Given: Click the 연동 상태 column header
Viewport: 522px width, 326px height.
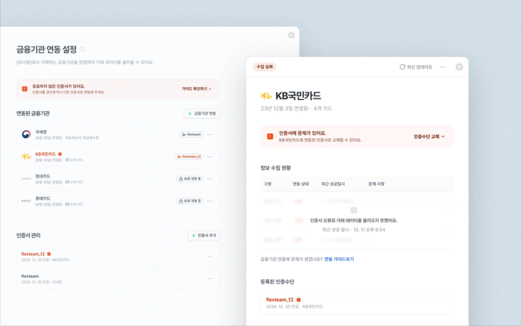Looking at the screenshot, I should [x=301, y=184].
